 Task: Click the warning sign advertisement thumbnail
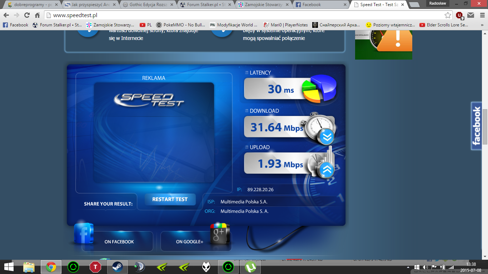tap(384, 45)
